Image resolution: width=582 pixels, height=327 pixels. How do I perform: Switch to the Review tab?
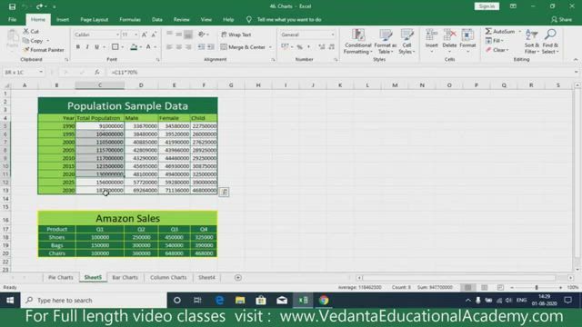182,20
